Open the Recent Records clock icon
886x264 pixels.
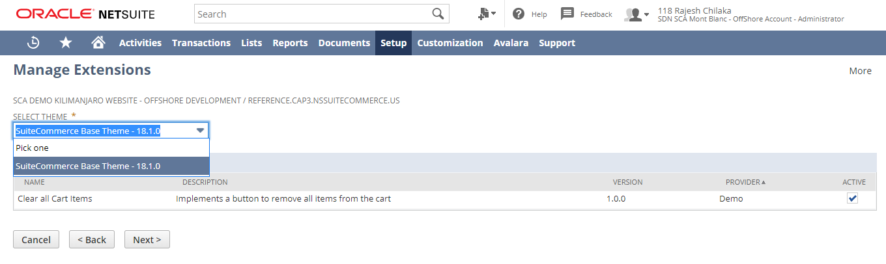pyautogui.click(x=33, y=43)
